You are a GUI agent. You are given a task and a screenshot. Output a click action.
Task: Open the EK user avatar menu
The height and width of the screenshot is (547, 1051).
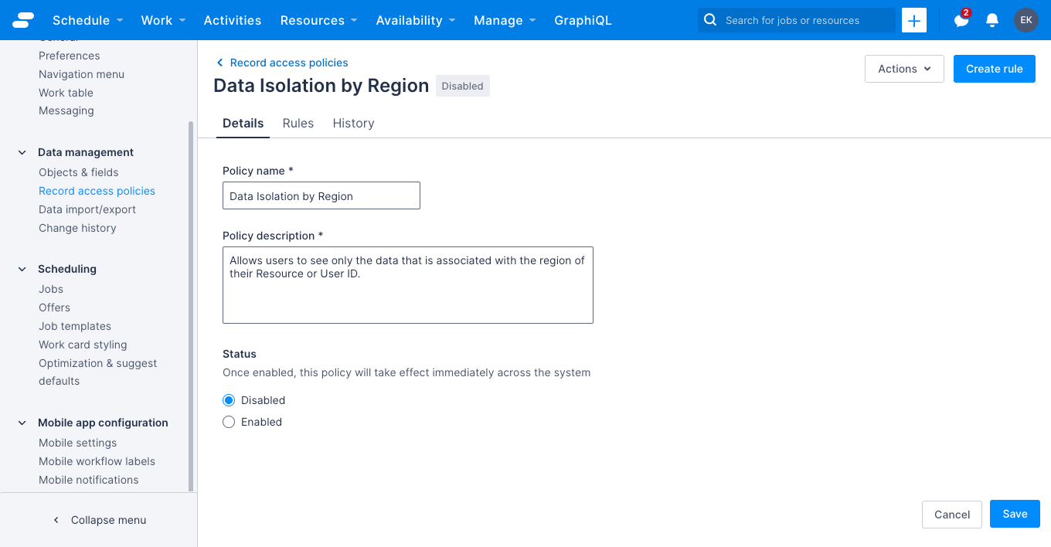(1026, 20)
